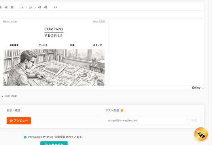Click the send button beside email field
Image resolution: width=212 pixels, height=145 pixels.
(194, 121)
